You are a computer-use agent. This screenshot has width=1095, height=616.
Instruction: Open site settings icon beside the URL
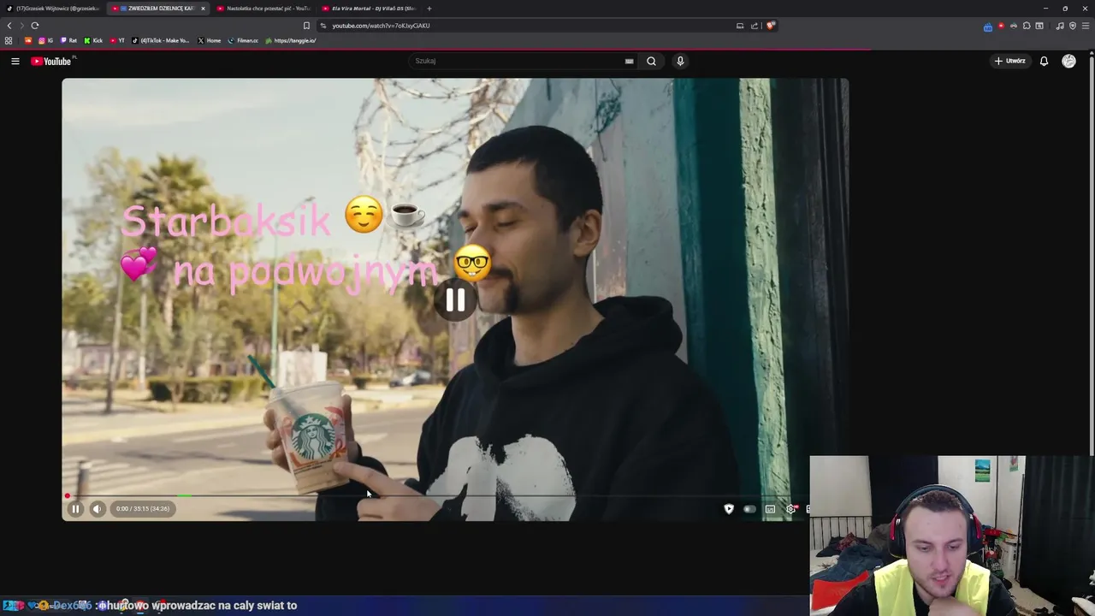[x=323, y=26]
